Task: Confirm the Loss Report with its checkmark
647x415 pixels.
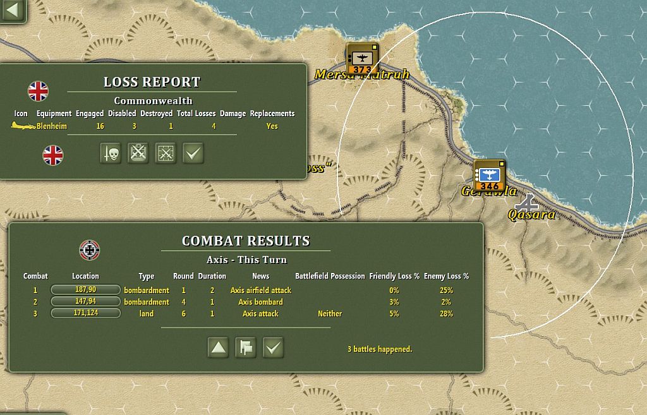Action: 193,153
